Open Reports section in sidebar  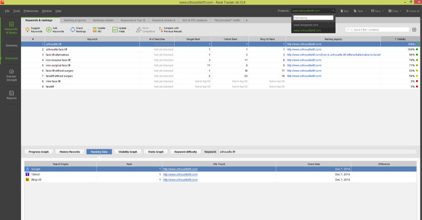click(x=11, y=95)
